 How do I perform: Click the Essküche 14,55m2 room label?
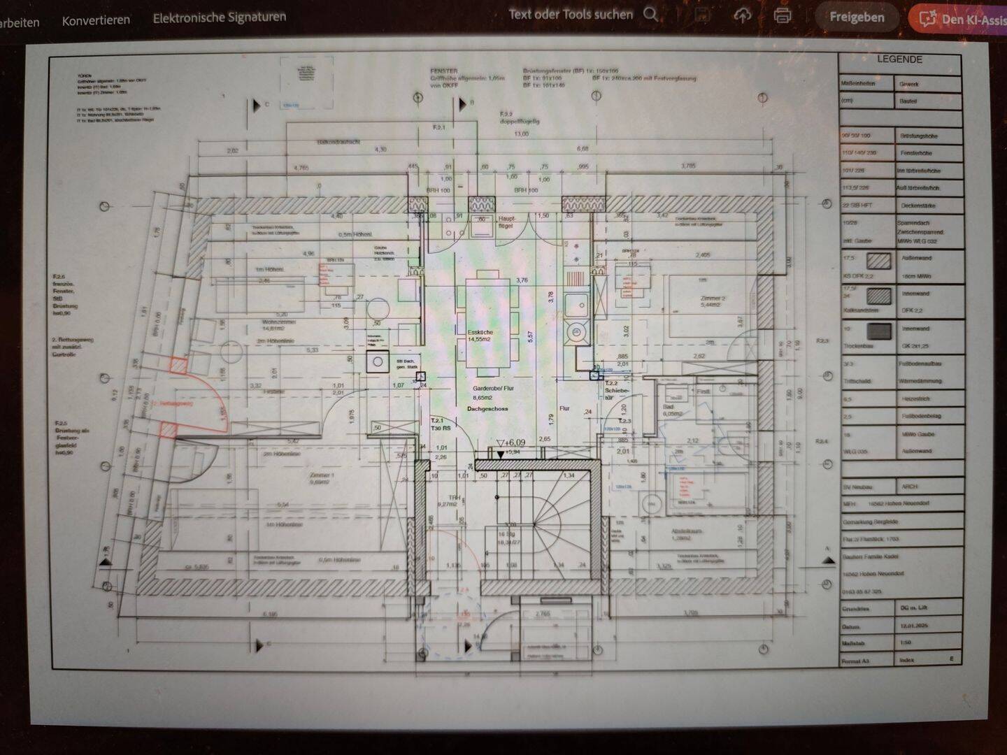(x=480, y=336)
